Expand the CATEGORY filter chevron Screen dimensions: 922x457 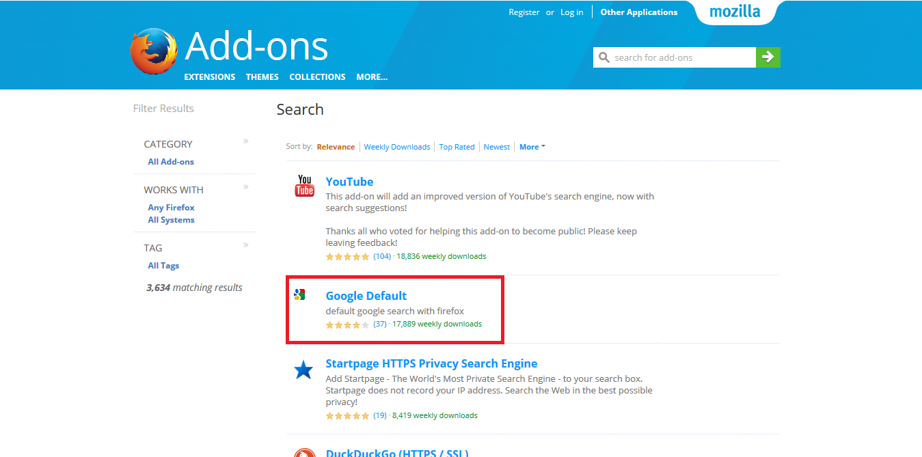click(x=246, y=141)
